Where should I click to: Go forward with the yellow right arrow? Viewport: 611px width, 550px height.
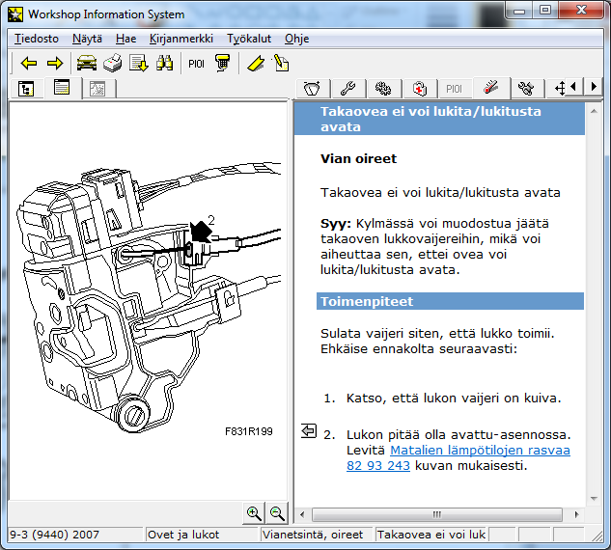55,63
